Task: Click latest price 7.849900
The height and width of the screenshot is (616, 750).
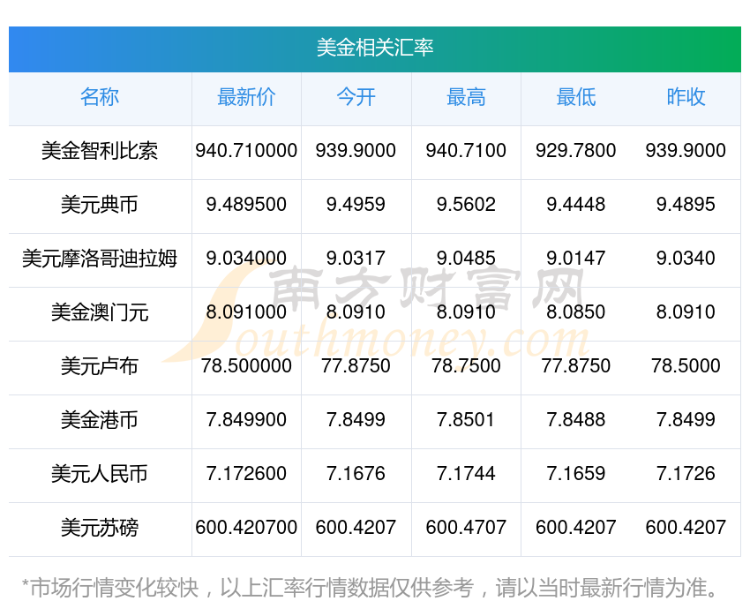Action: (x=246, y=420)
